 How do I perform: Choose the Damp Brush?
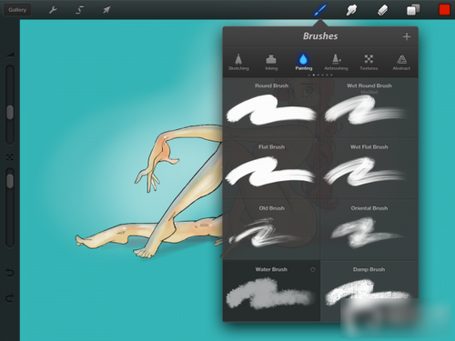(x=369, y=291)
